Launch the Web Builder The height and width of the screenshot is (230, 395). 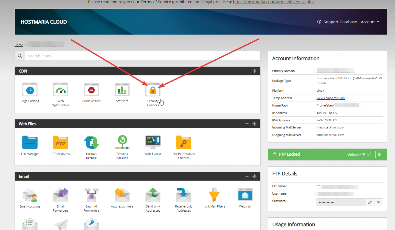pyautogui.click(x=153, y=142)
